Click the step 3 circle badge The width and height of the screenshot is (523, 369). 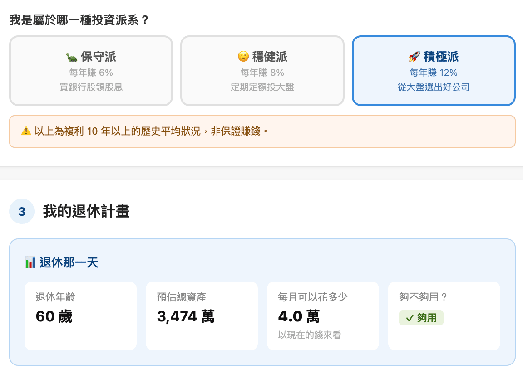tap(22, 212)
